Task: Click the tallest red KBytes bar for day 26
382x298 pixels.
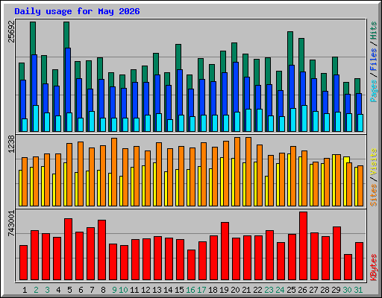Action: coord(303,246)
